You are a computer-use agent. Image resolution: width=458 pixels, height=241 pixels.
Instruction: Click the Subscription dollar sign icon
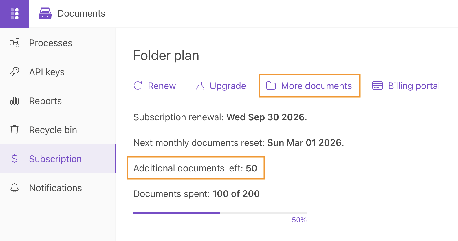[x=14, y=159]
